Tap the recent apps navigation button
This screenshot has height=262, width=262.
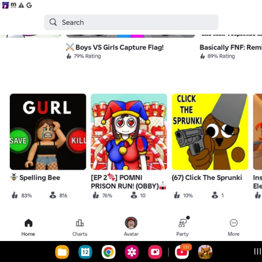click(257, 252)
